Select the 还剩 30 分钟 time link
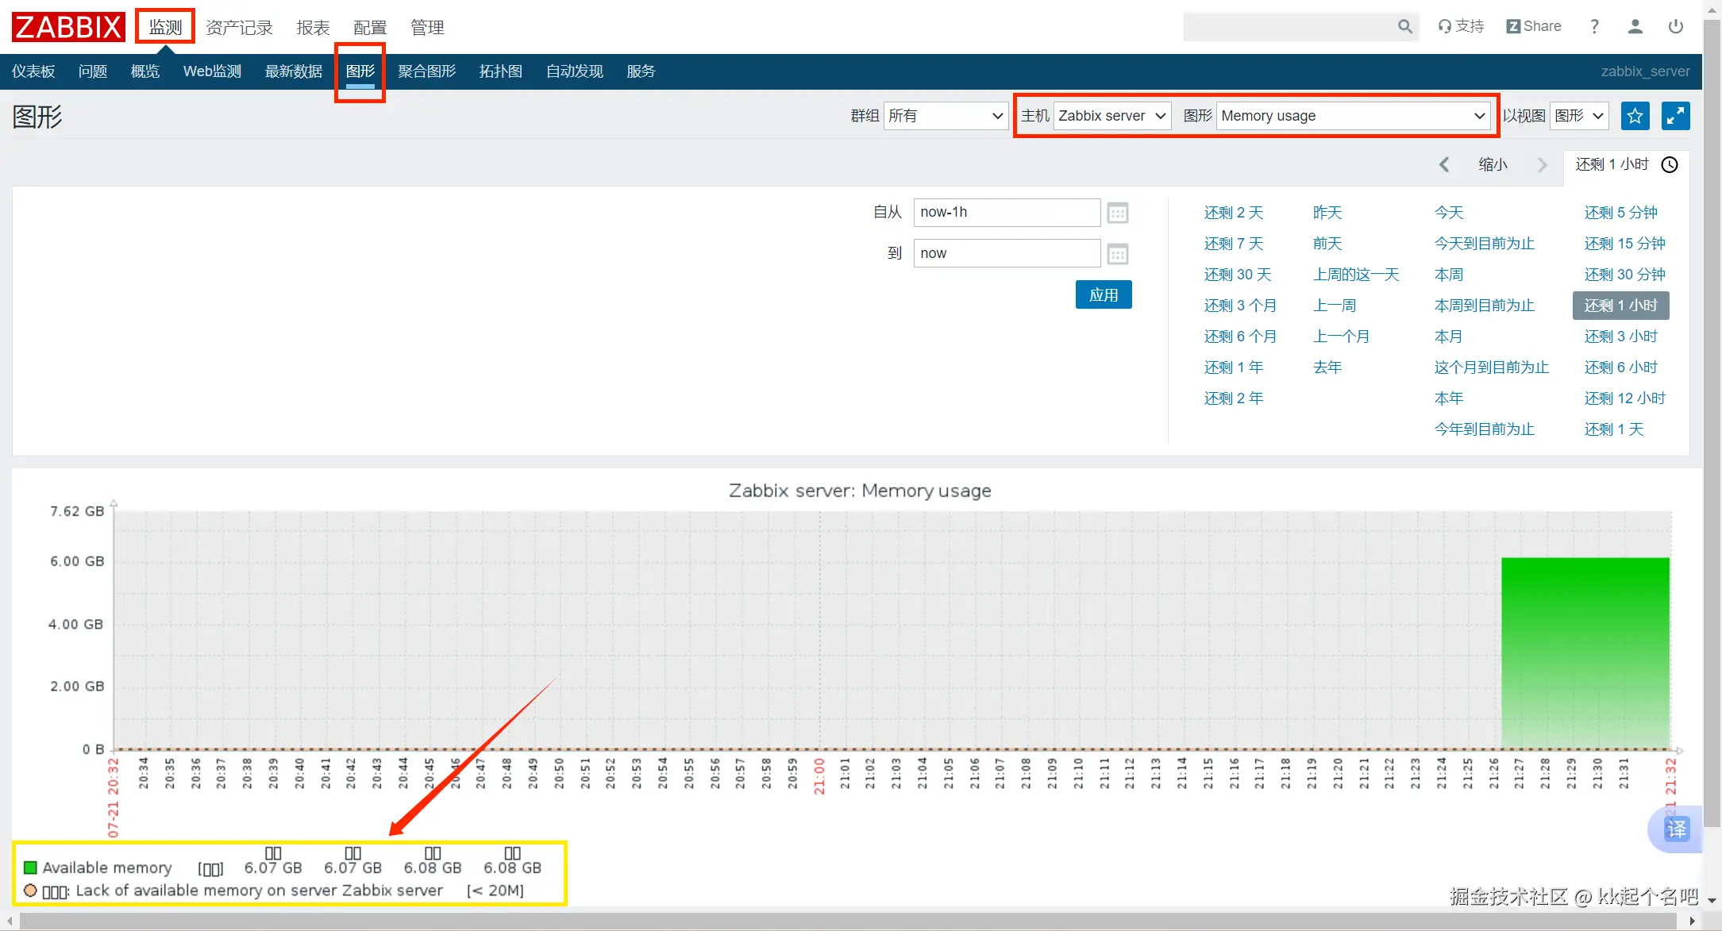Screen dimensions: 1722x931 point(1624,275)
